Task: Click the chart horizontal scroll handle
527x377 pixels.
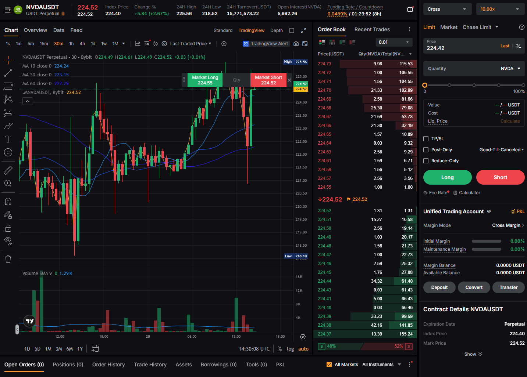Action: click(x=17, y=329)
